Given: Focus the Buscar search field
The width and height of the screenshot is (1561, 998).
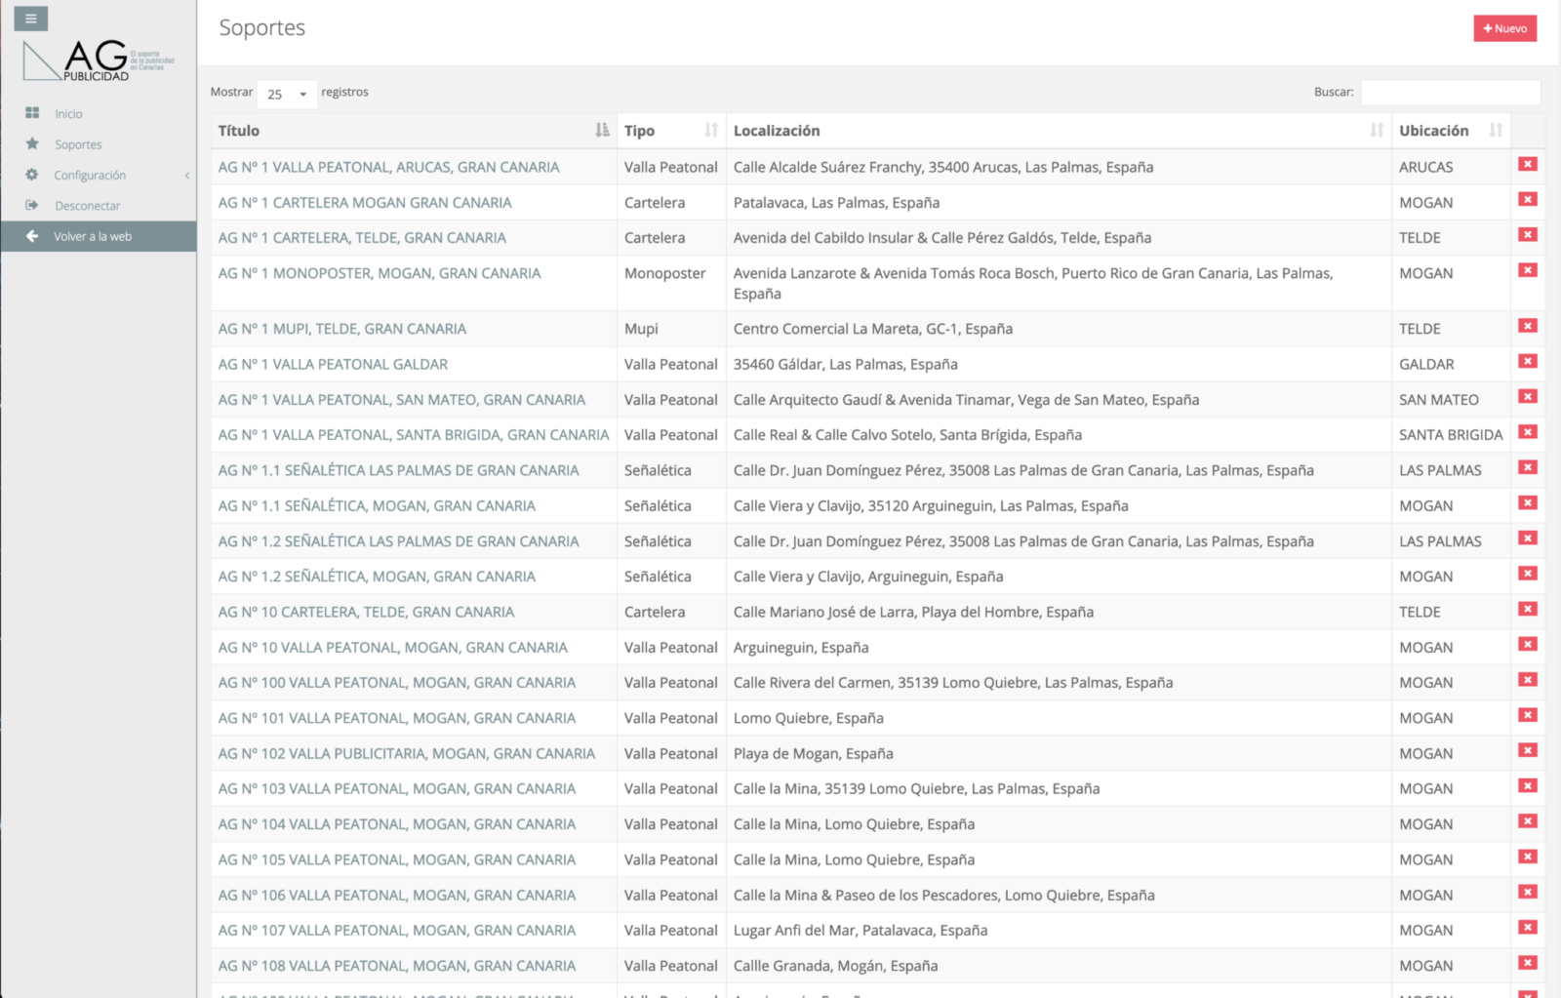Looking at the screenshot, I should point(1450,93).
